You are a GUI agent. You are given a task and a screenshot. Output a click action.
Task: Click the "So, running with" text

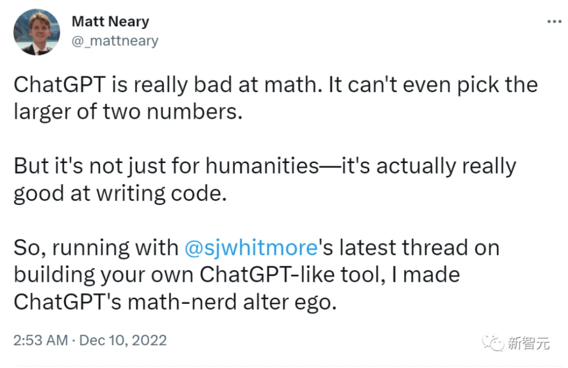click(x=95, y=248)
